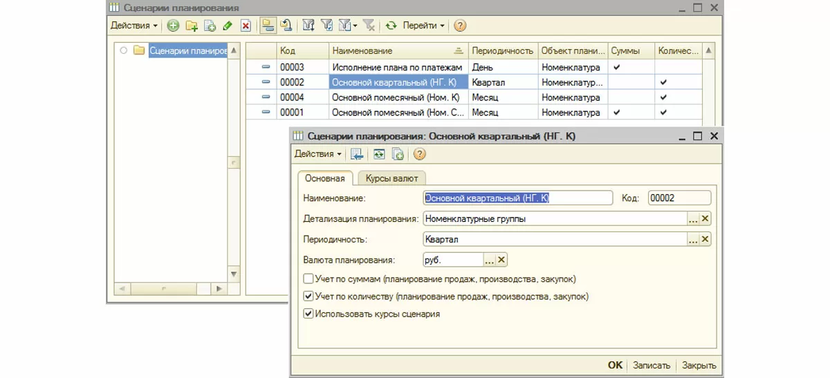Image resolution: width=830 pixels, height=378 pixels.
Task: Open the Действия dropdown in the list window
Action: click(x=134, y=26)
